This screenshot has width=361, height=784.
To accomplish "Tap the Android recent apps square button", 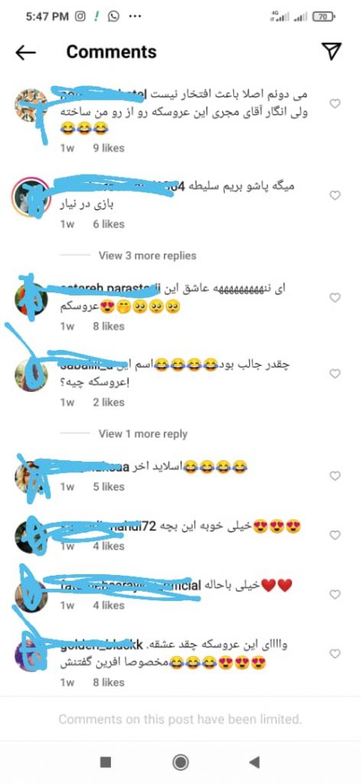I will (106, 762).
